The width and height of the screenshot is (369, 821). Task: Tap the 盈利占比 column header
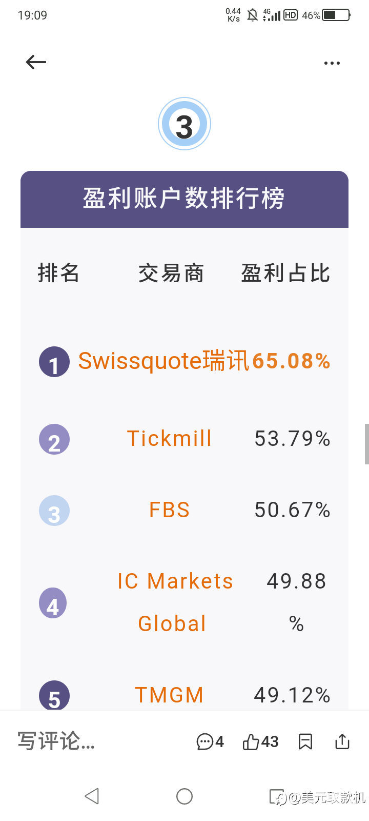click(x=285, y=273)
